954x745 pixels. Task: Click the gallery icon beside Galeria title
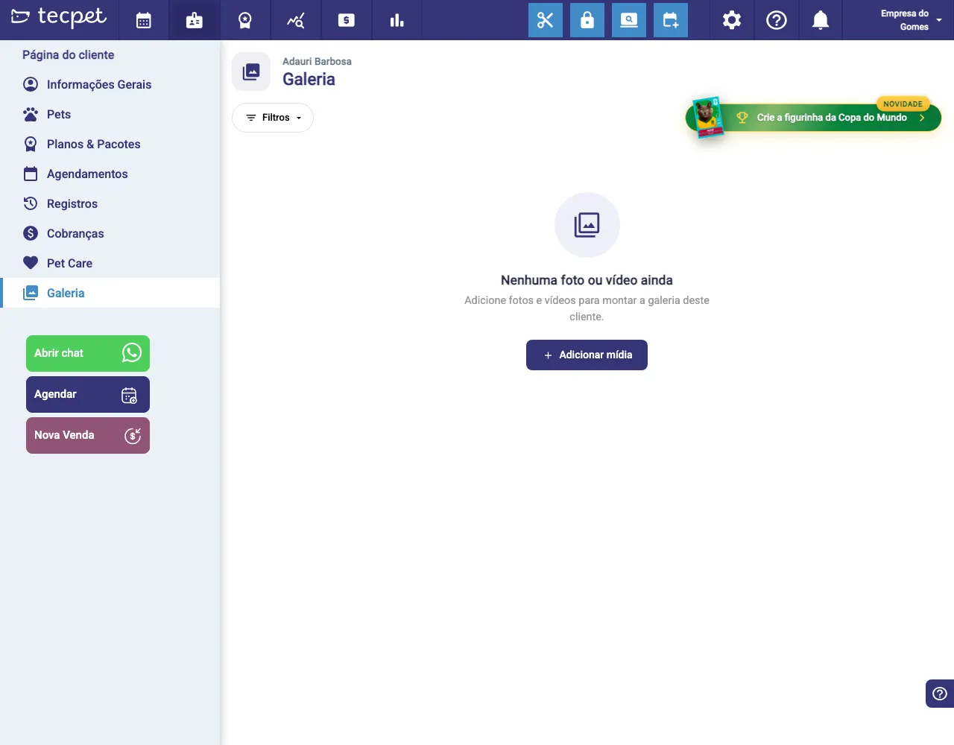pyautogui.click(x=251, y=72)
